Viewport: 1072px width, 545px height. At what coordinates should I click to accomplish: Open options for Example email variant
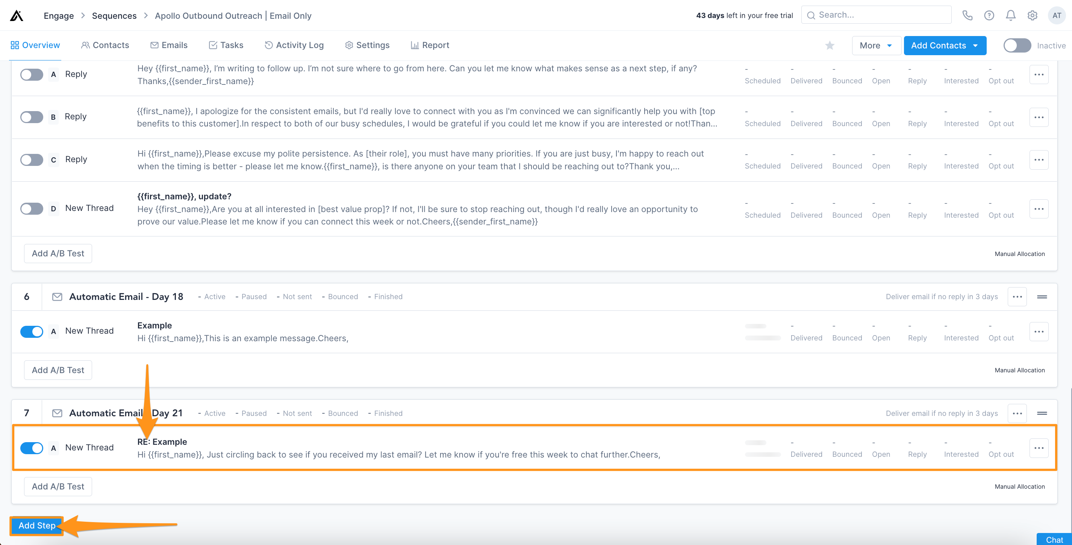tap(1039, 332)
